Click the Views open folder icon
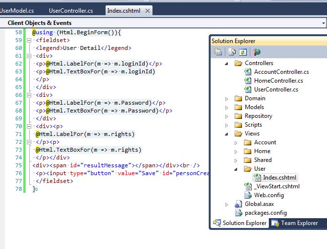327x249 pixels. pyautogui.click(x=239, y=134)
